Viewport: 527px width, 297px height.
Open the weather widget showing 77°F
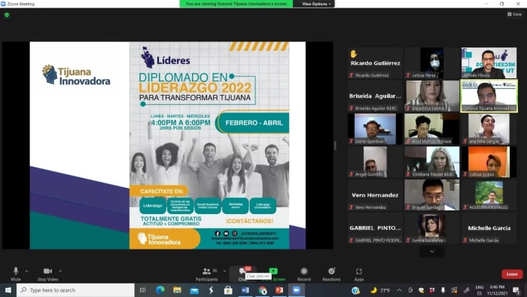pyautogui.click(x=379, y=290)
